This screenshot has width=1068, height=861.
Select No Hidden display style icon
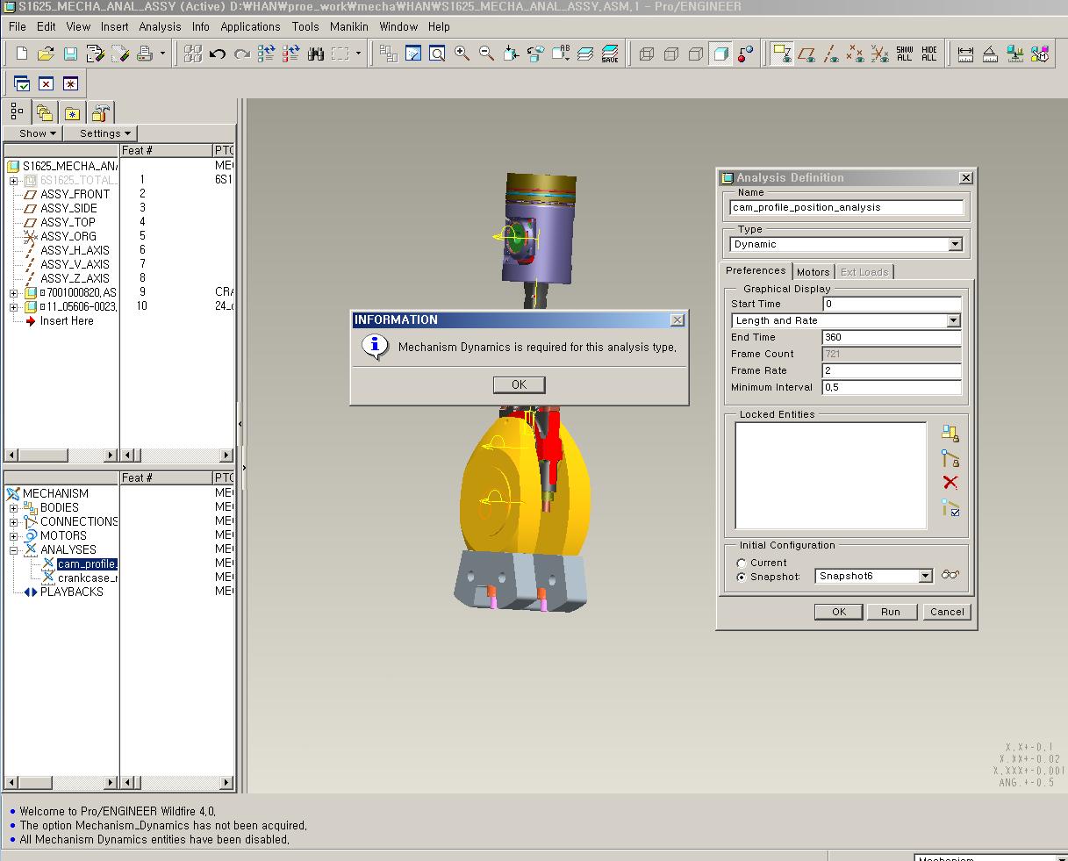pyautogui.click(x=696, y=54)
